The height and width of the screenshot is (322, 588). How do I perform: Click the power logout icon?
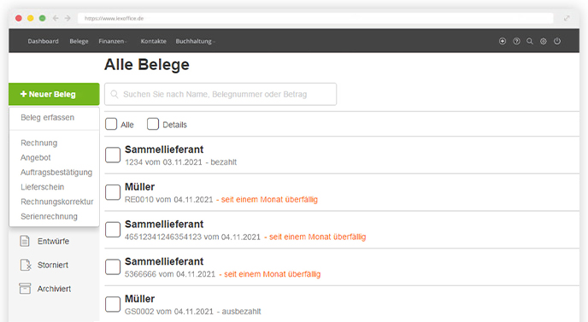click(x=557, y=41)
